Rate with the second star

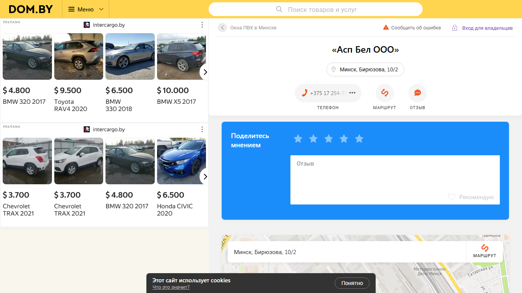313,139
